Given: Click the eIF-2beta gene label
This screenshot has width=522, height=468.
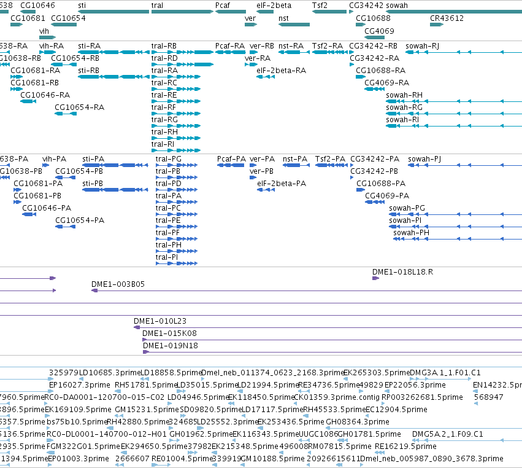Looking at the screenshot, I should pos(274,6).
